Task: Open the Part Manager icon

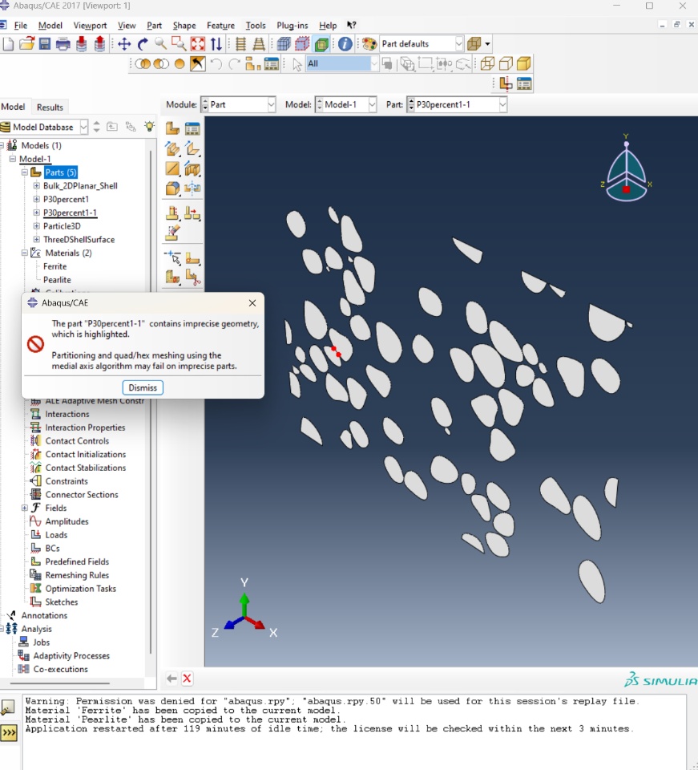Action: (192, 128)
